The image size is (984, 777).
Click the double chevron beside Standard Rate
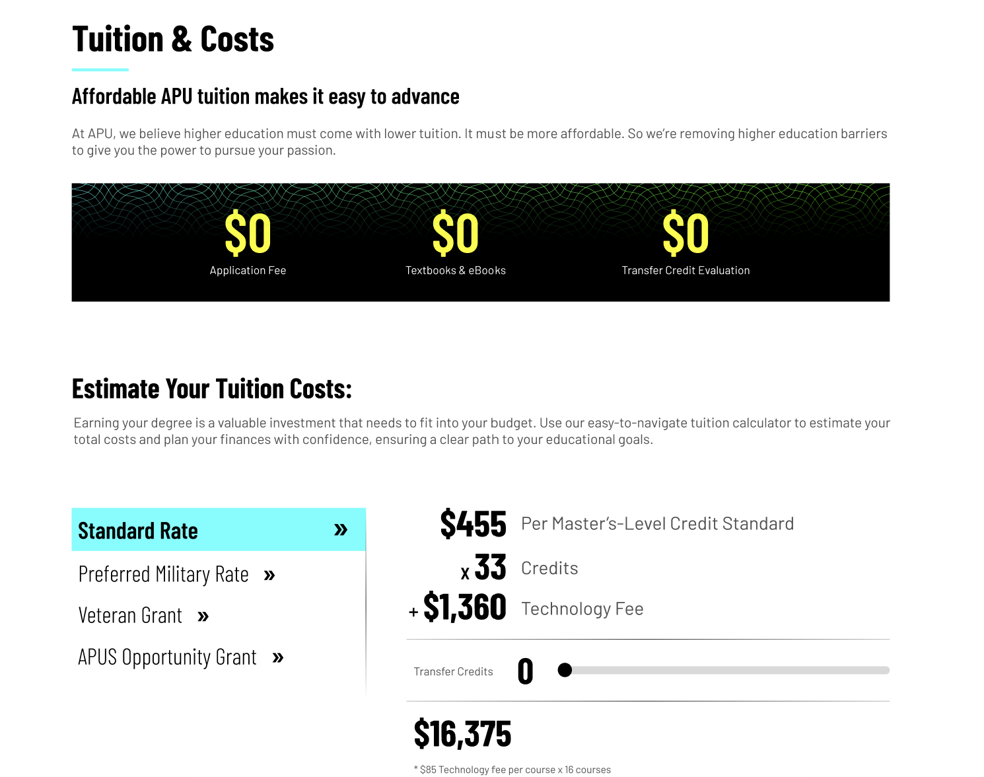click(x=341, y=529)
